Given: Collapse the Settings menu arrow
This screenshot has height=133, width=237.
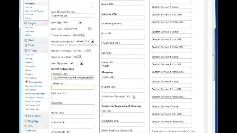Looking at the screenshot, I should click(47, 51).
